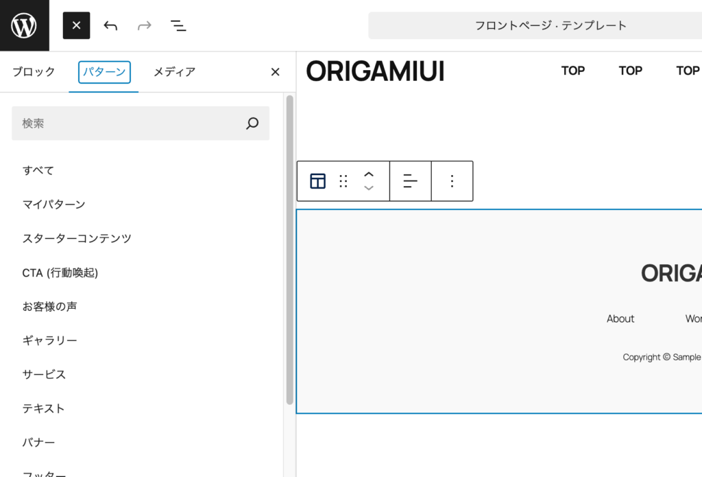Open the block alignment dropdown
This screenshot has height=477, width=702.
(410, 181)
